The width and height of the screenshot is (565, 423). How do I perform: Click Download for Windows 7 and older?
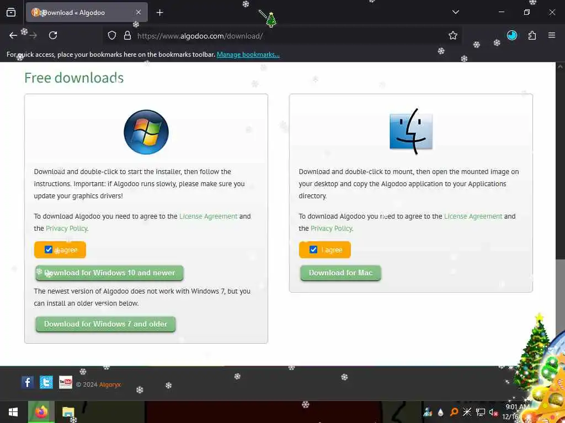(105, 324)
